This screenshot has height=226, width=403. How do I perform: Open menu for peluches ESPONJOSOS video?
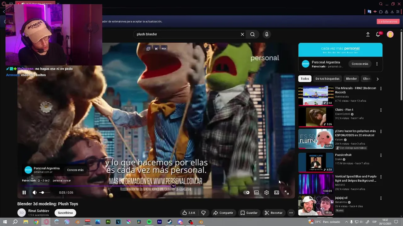[381, 132]
